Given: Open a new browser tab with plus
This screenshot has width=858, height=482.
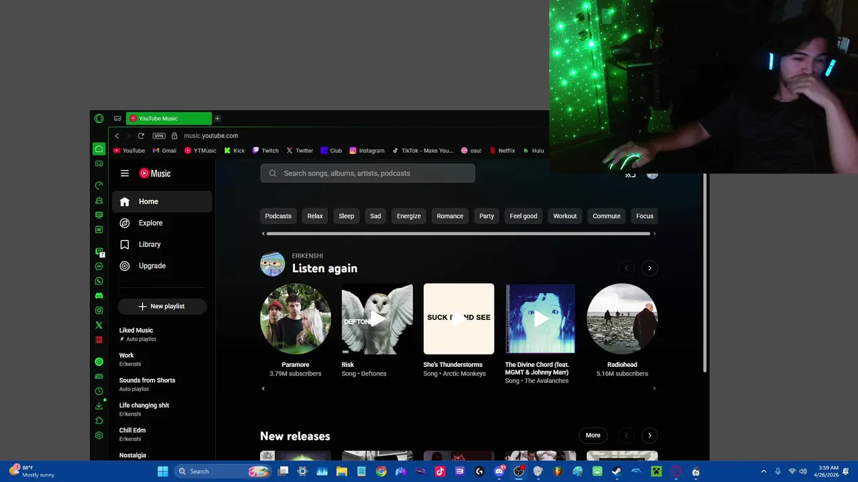Looking at the screenshot, I should (217, 118).
